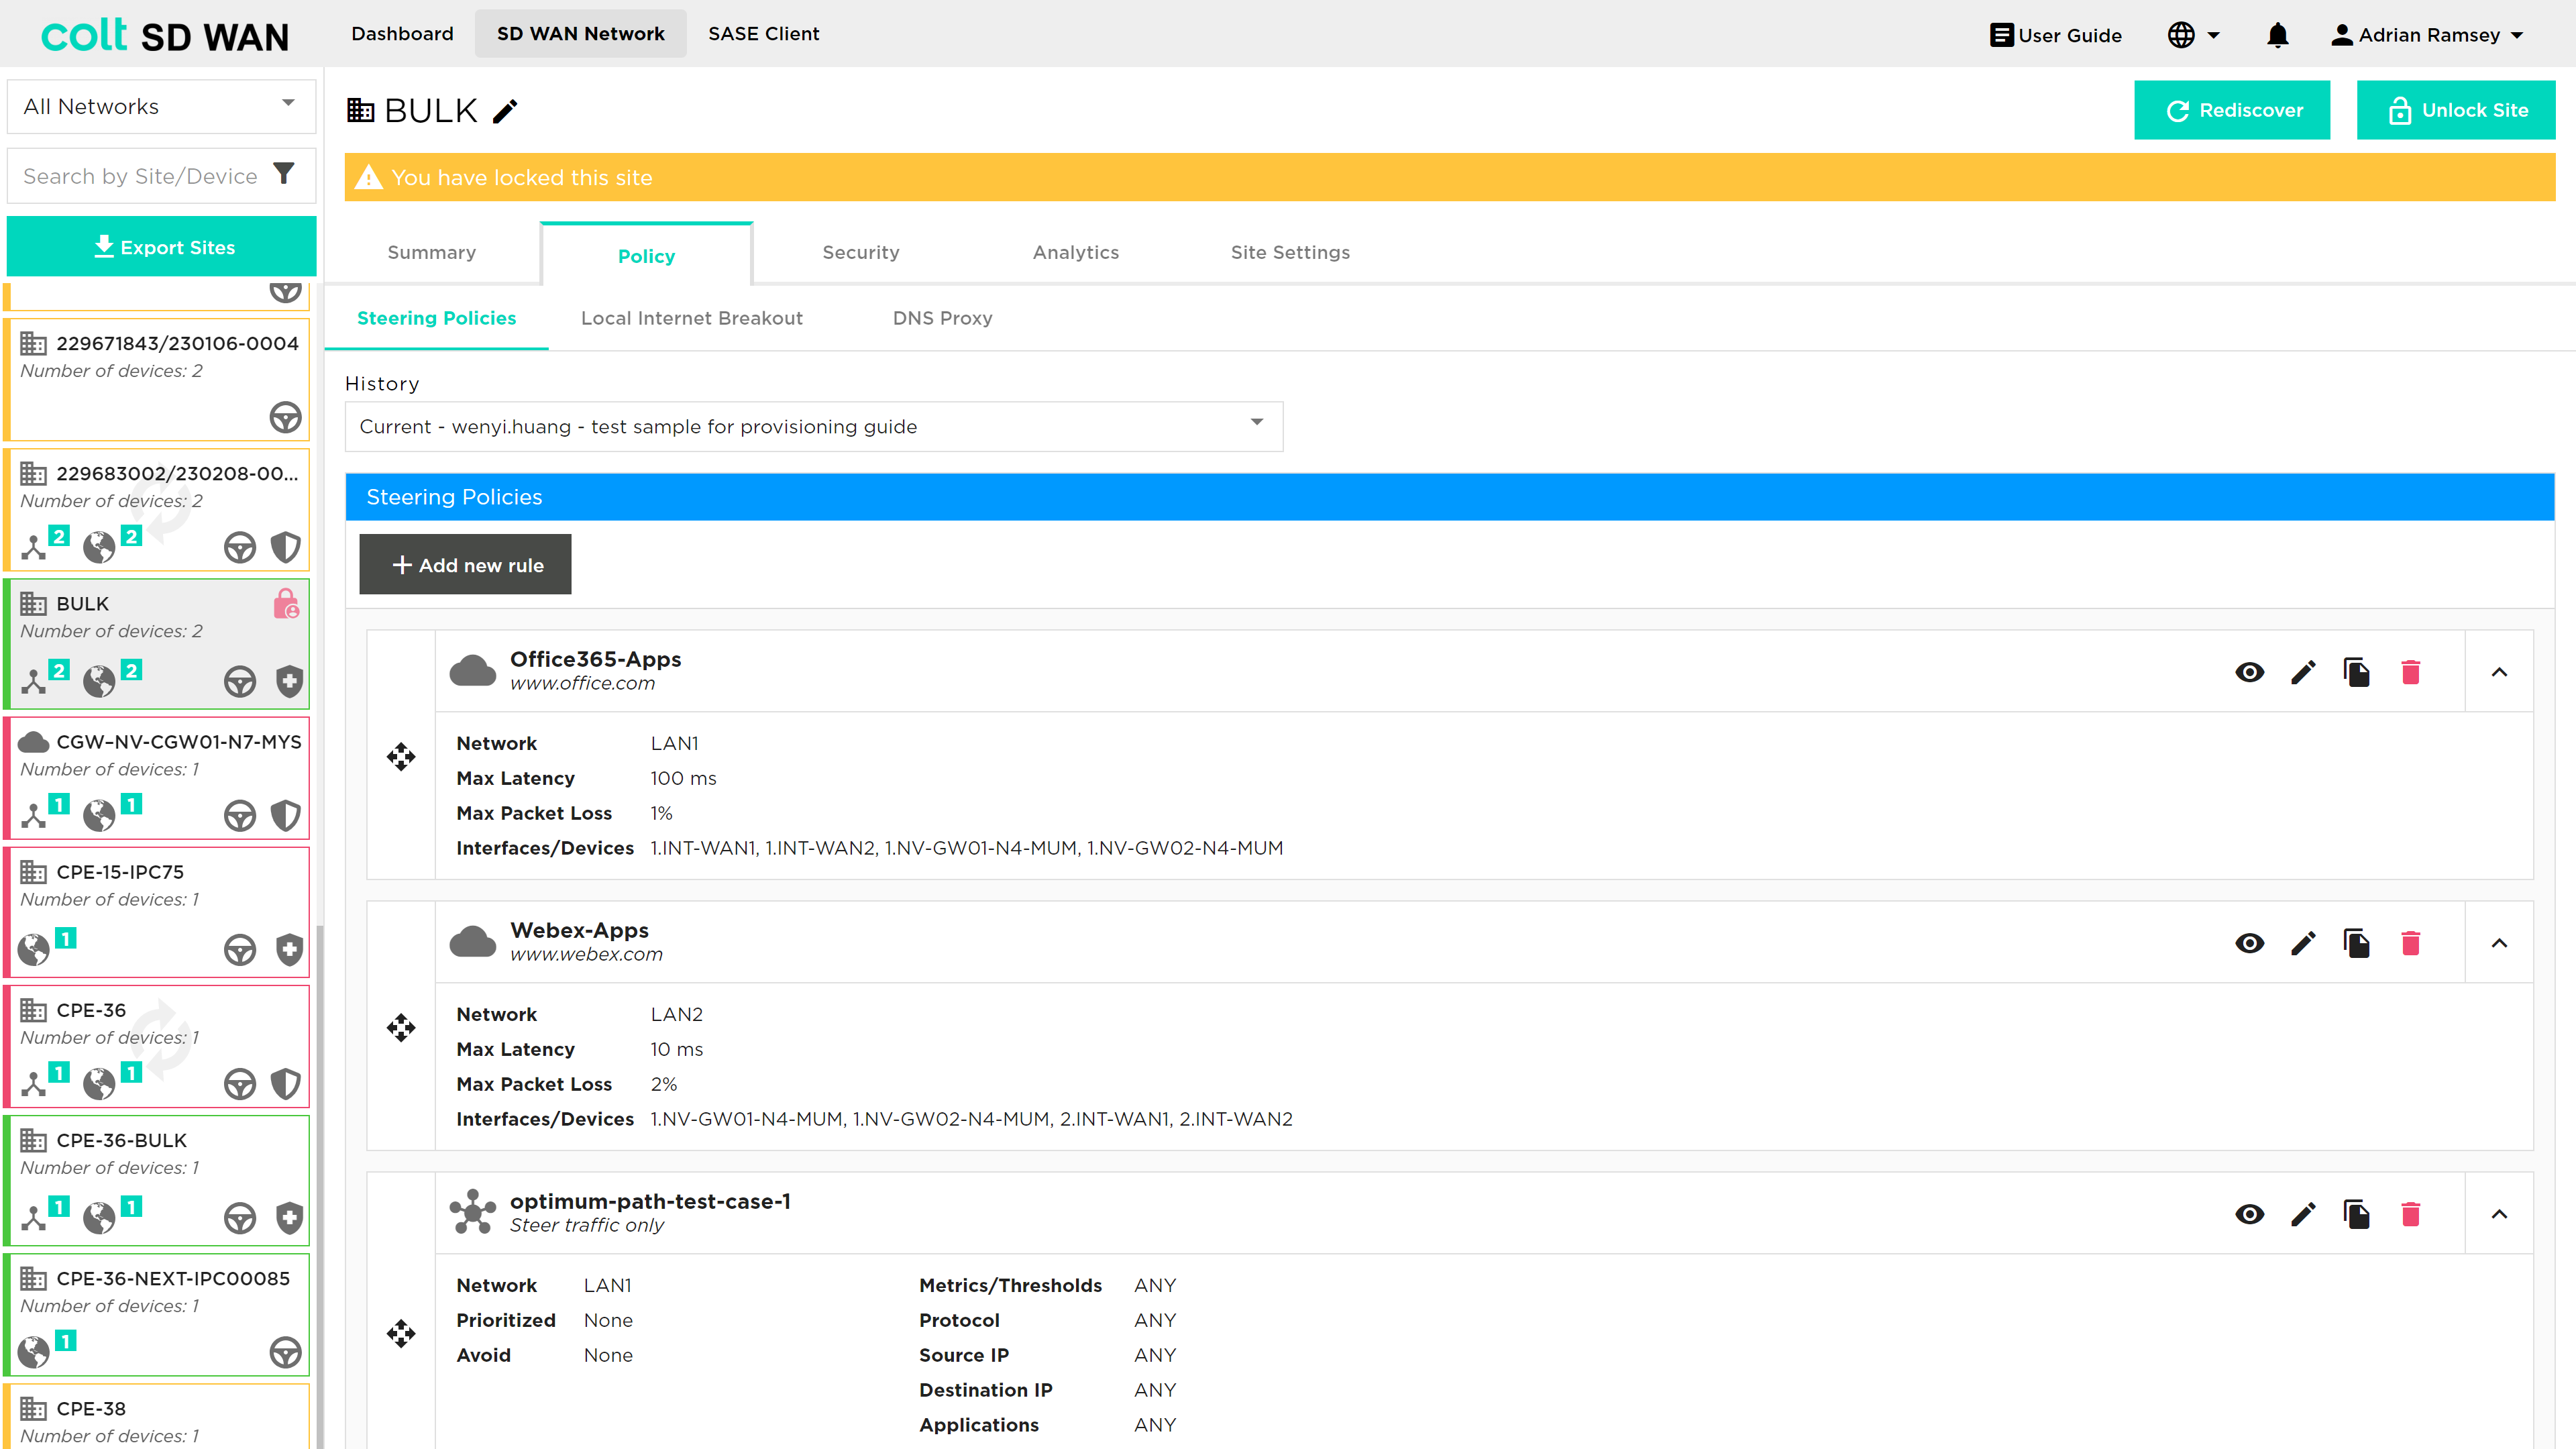Click the Search by Site/Device field
This screenshot has width=2576, height=1449.
[140, 176]
